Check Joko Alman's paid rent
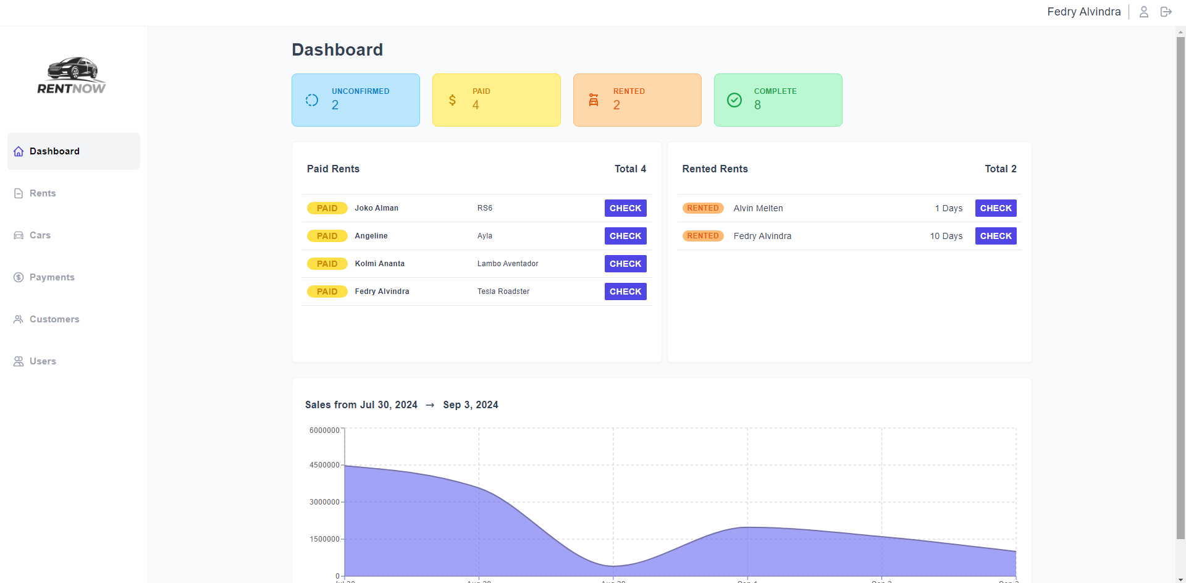The image size is (1186, 583). click(625, 208)
